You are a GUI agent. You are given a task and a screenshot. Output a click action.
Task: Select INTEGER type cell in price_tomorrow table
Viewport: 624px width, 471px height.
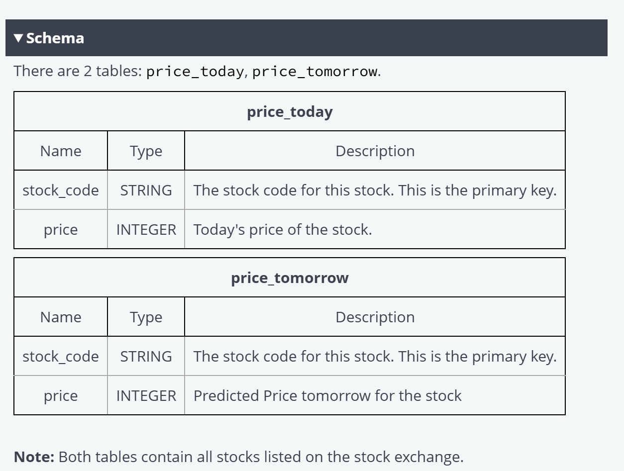pos(146,395)
